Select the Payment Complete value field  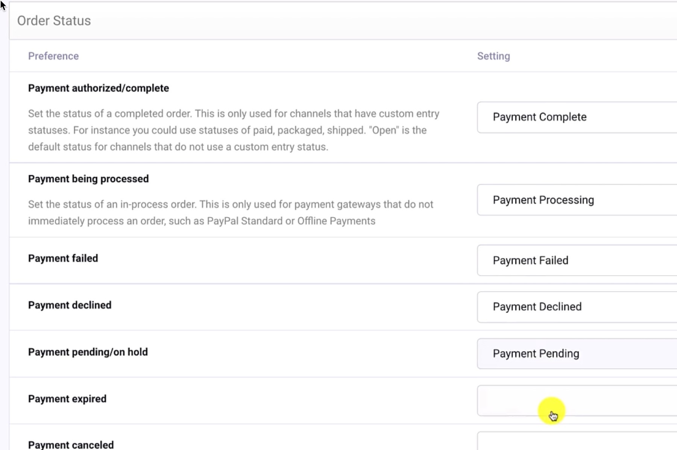[539, 117]
